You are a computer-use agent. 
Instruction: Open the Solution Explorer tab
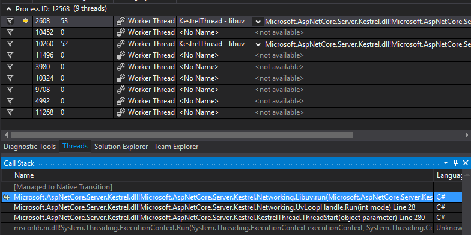(121, 147)
